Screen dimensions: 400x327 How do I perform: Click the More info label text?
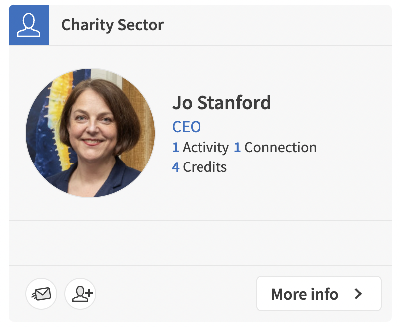click(x=305, y=294)
